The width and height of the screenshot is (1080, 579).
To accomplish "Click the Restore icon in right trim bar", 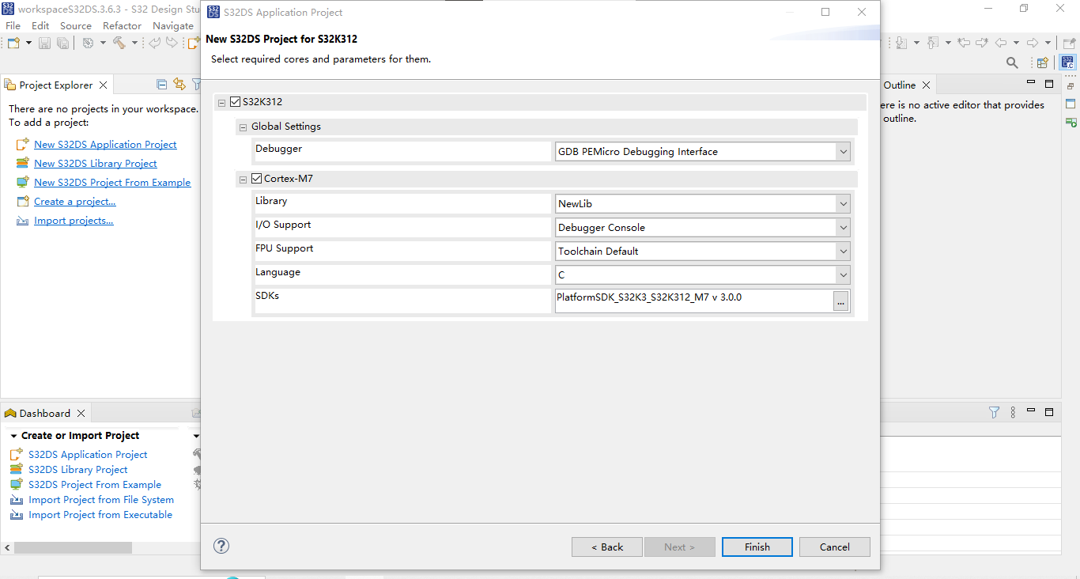I will click(x=1071, y=85).
